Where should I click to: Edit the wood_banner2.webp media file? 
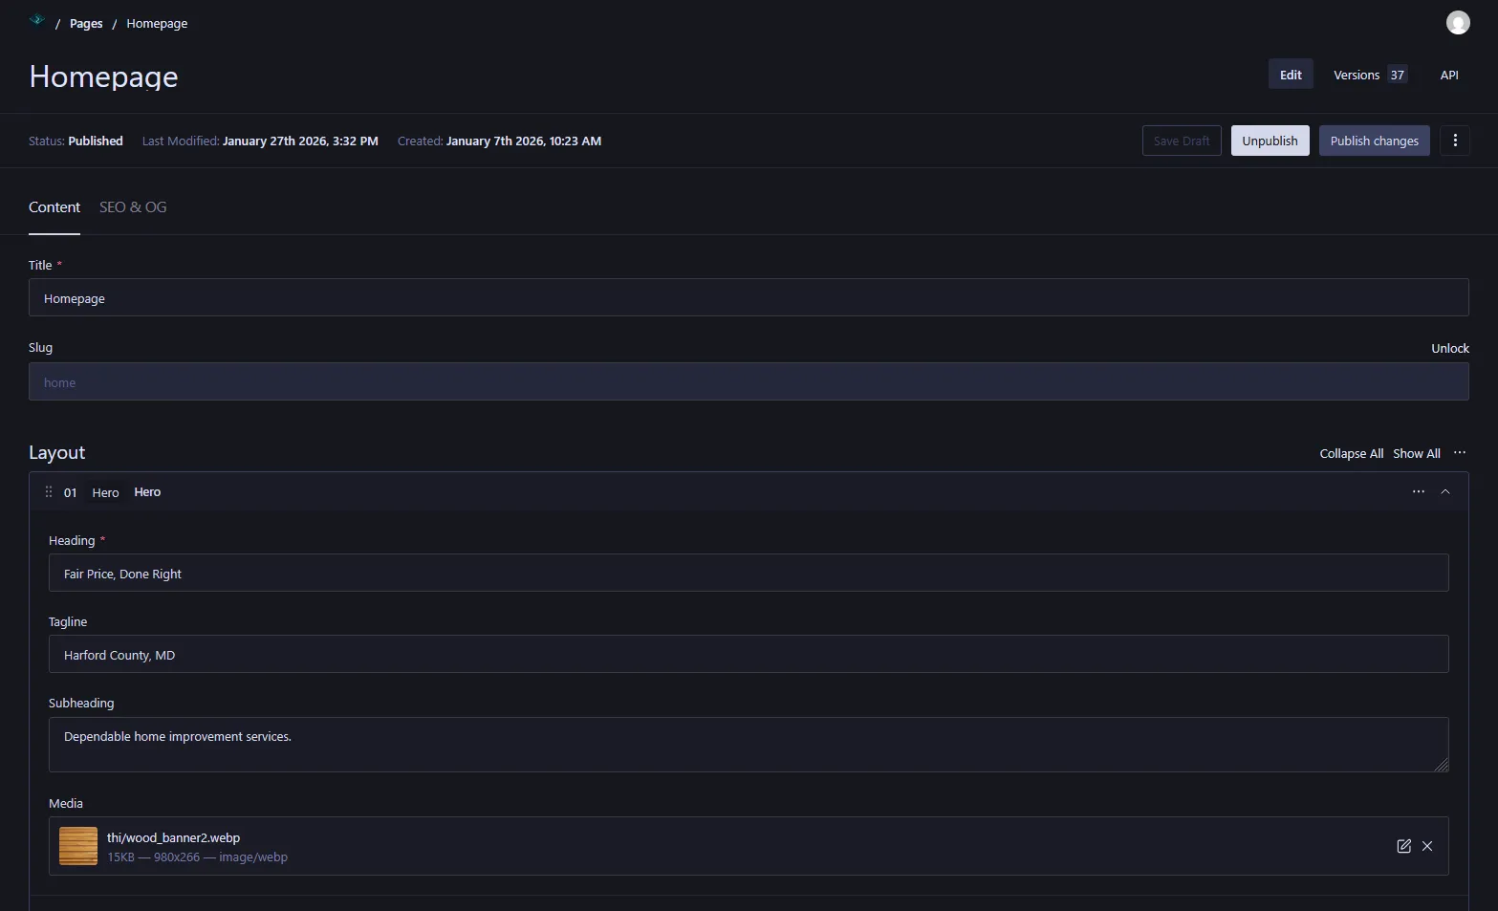pos(1403,846)
